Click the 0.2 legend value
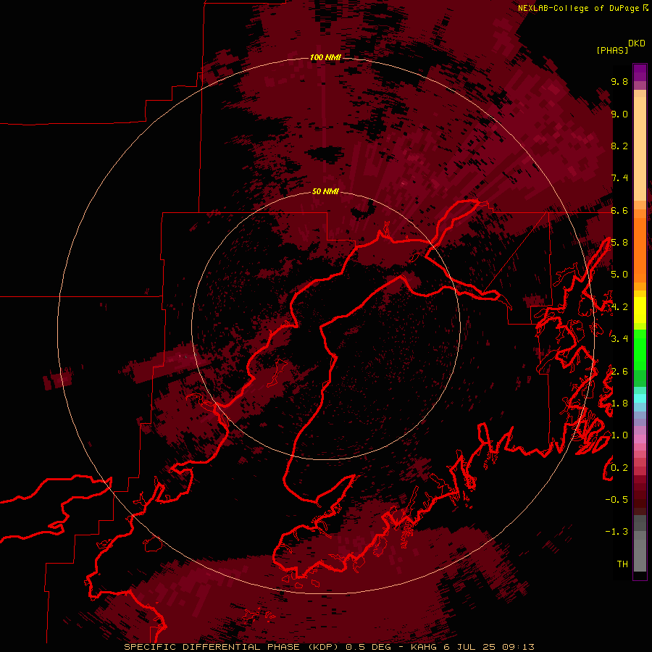 point(619,468)
